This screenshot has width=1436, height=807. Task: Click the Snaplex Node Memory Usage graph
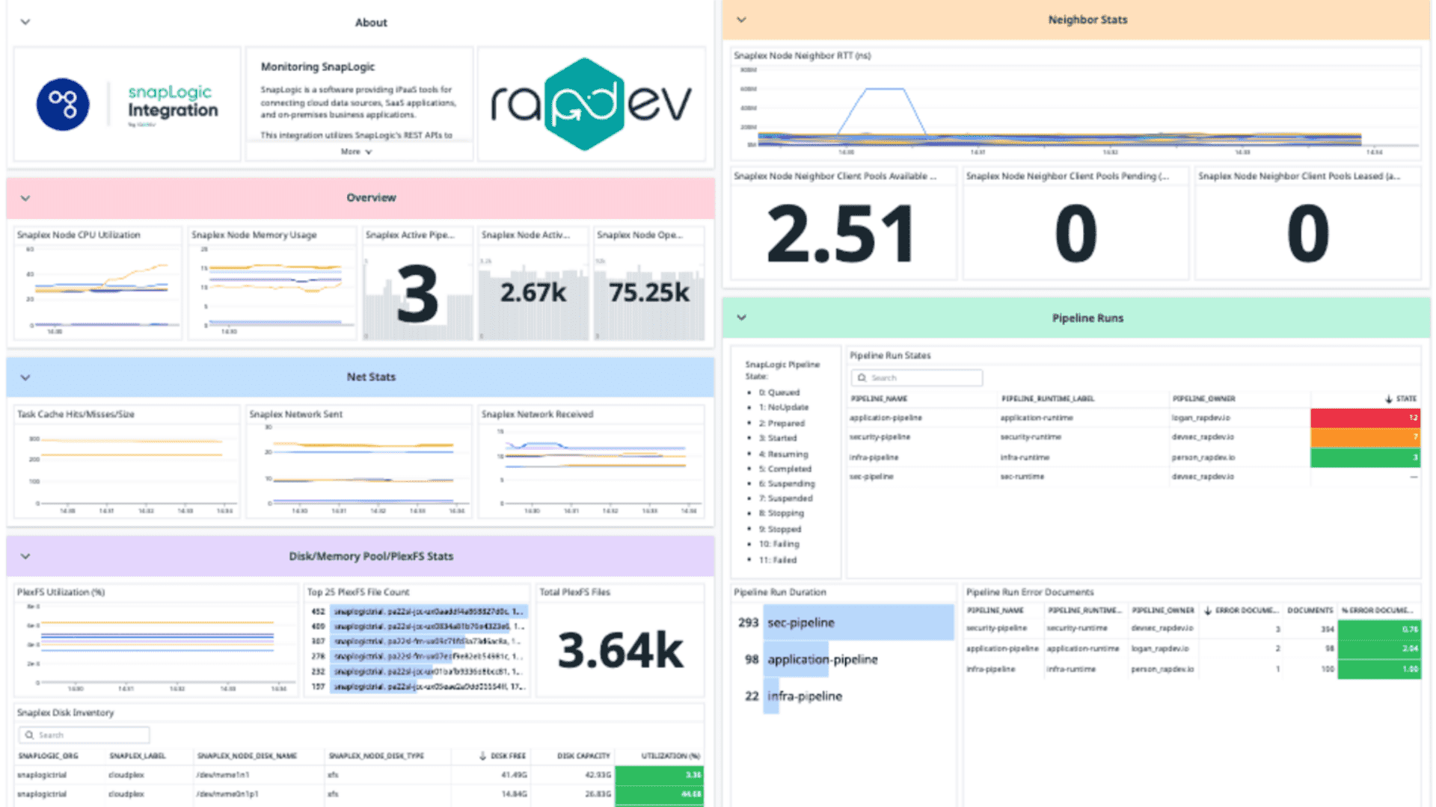273,290
